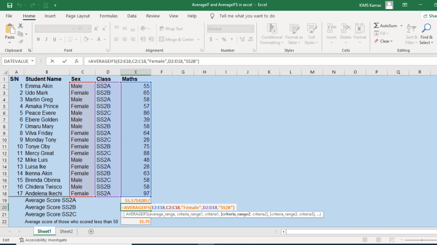This screenshot has width=437, height=245.
Task: Expand Merge & Center dropdown arrow
Action: tap(198, 40)
